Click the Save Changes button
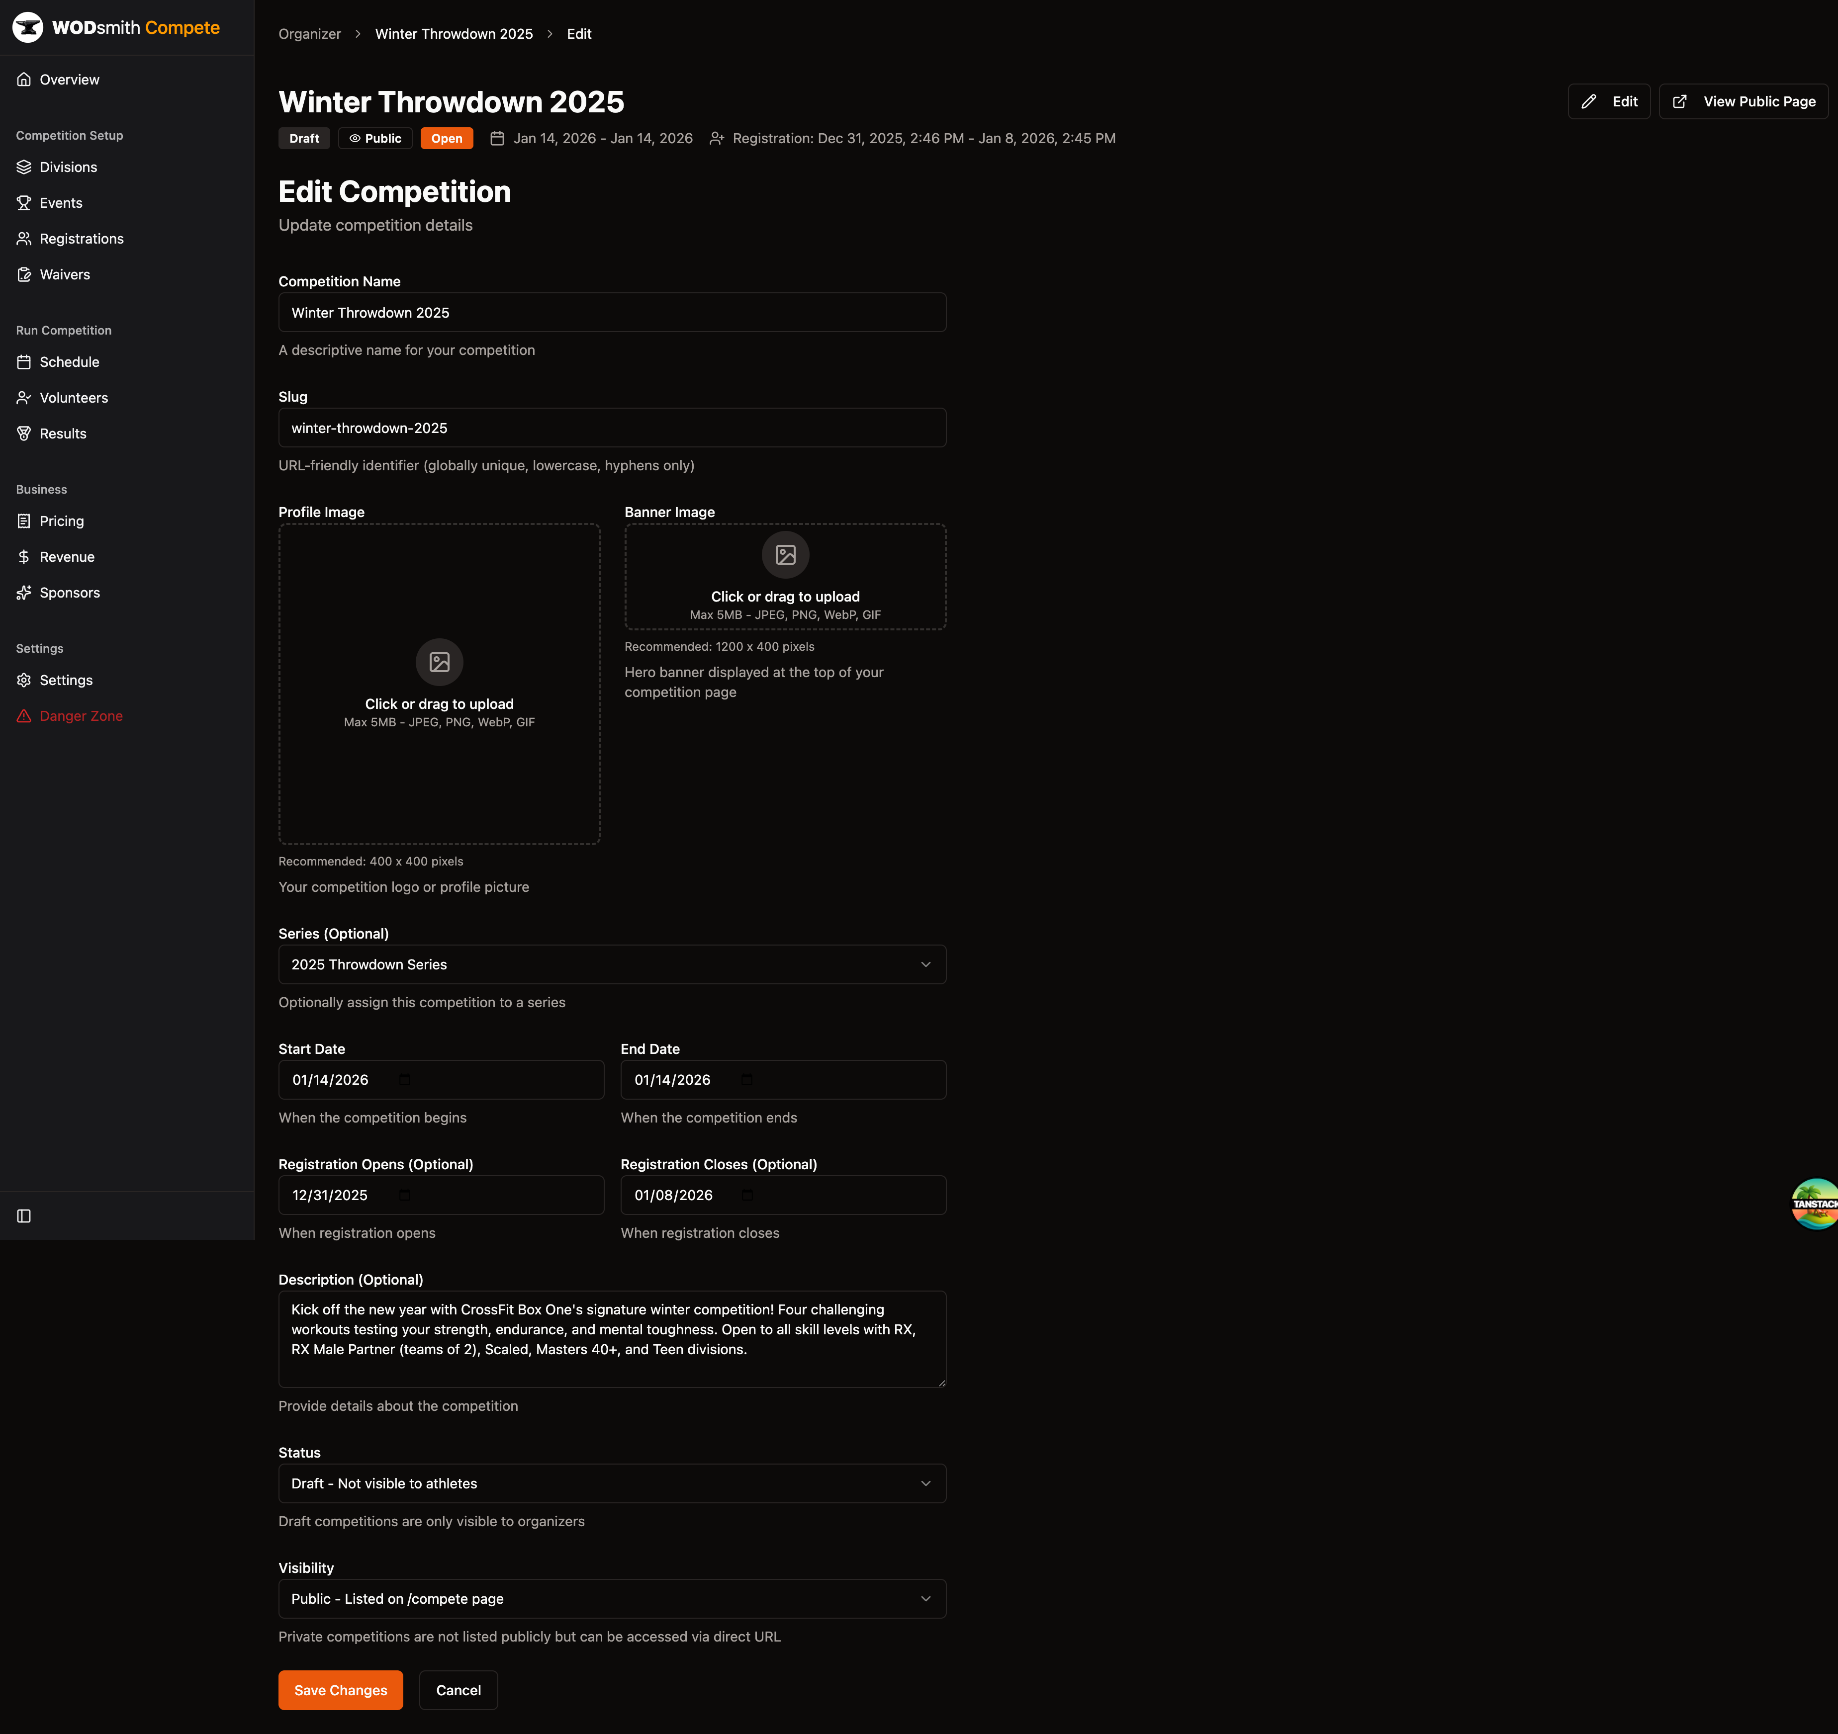Viewport: 1838px width, 1734px height. point(340,1691)
